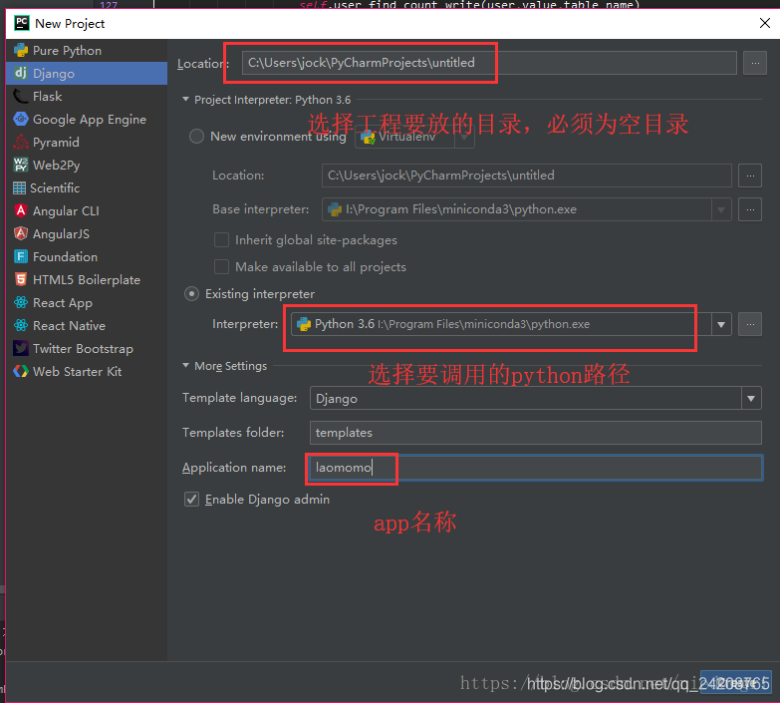
Task: Pick Twitter Bootstrap project type
Action: 87,348
